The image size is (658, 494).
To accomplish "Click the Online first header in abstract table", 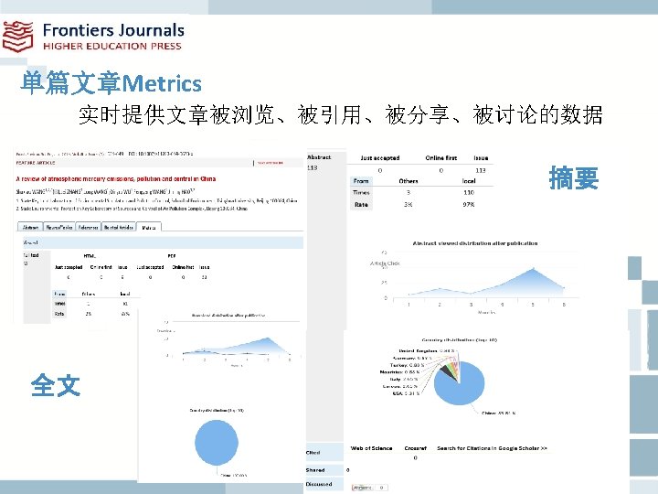I will 440,158.
